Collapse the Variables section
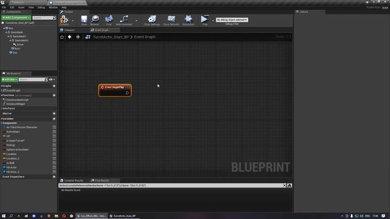 coord(1,119)
